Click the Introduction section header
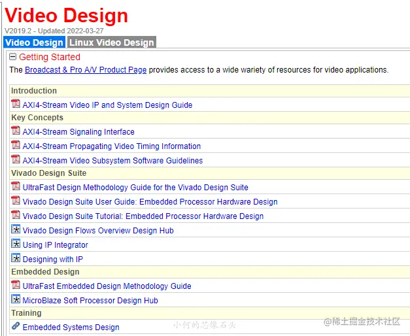Viewport: 410px width, 336px height. pyautogui.click(x=210, y=91)
